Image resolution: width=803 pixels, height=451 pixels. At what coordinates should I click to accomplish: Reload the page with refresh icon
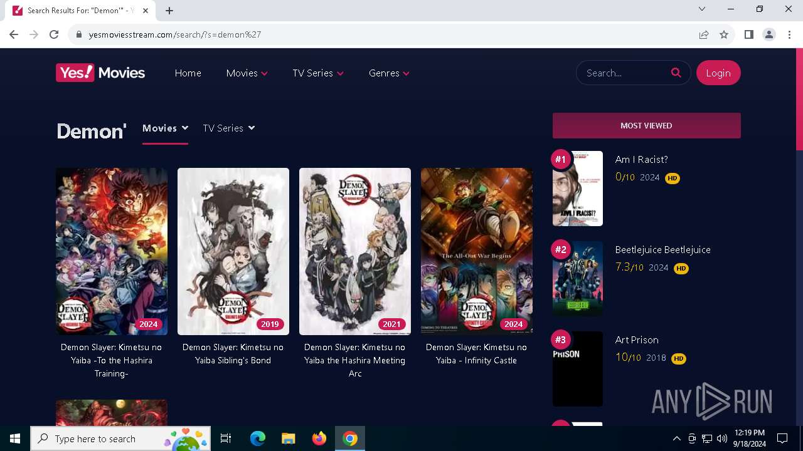point(54,34)
